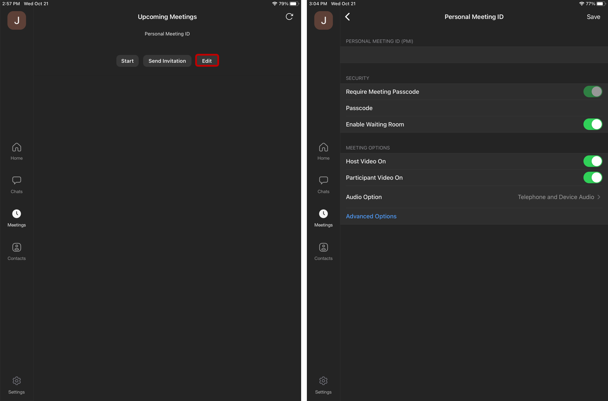
Task: Disable the Enable Waiting Room switch
Action: click(x=593, y=124)
